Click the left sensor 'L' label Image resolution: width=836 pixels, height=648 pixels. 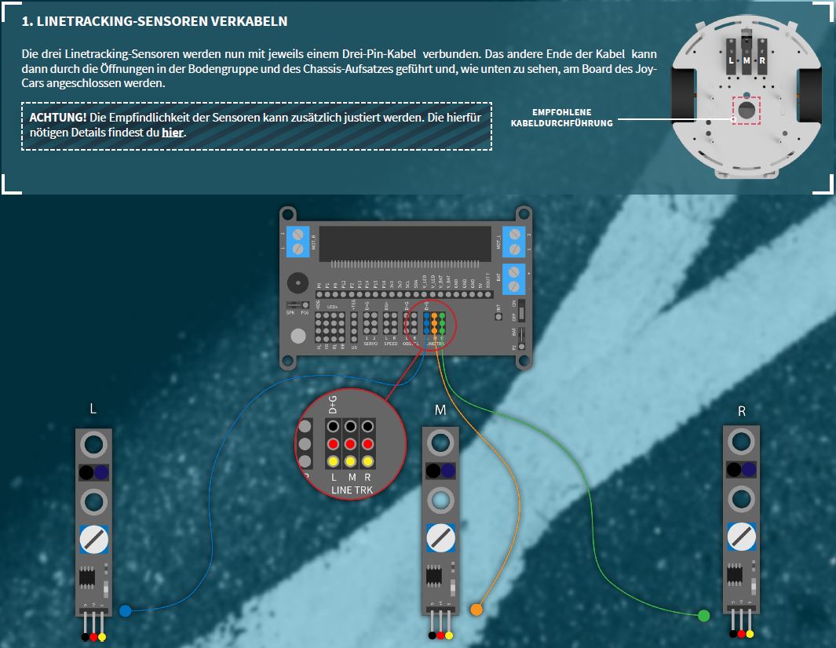pos(93,409)
